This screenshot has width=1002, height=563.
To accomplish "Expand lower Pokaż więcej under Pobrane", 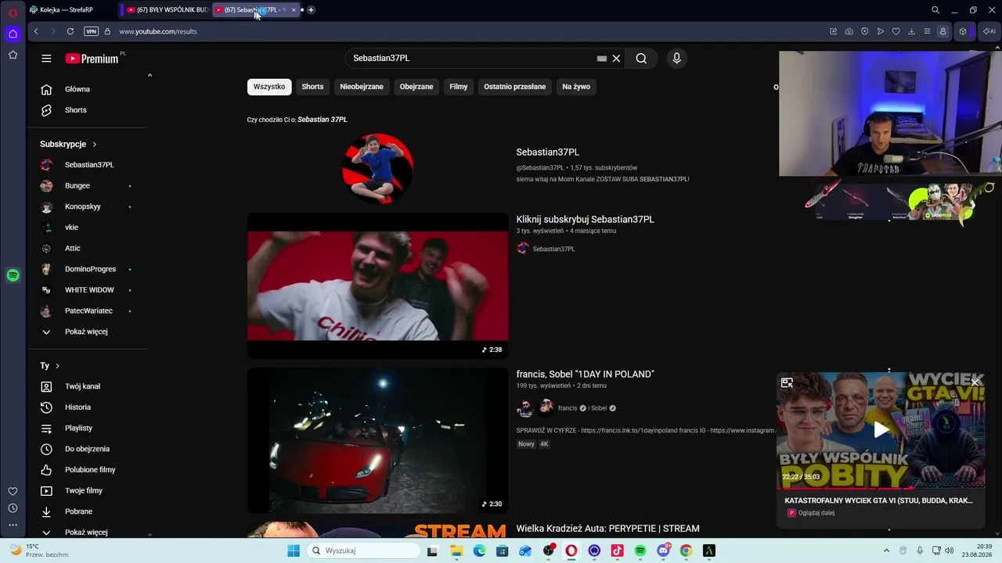I will click(88, 532).
